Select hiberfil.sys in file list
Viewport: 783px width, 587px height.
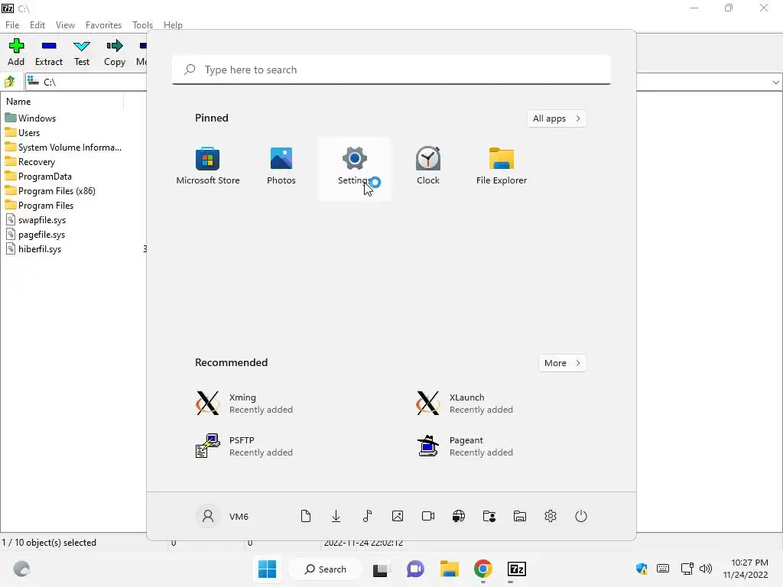tap(34, 248)
